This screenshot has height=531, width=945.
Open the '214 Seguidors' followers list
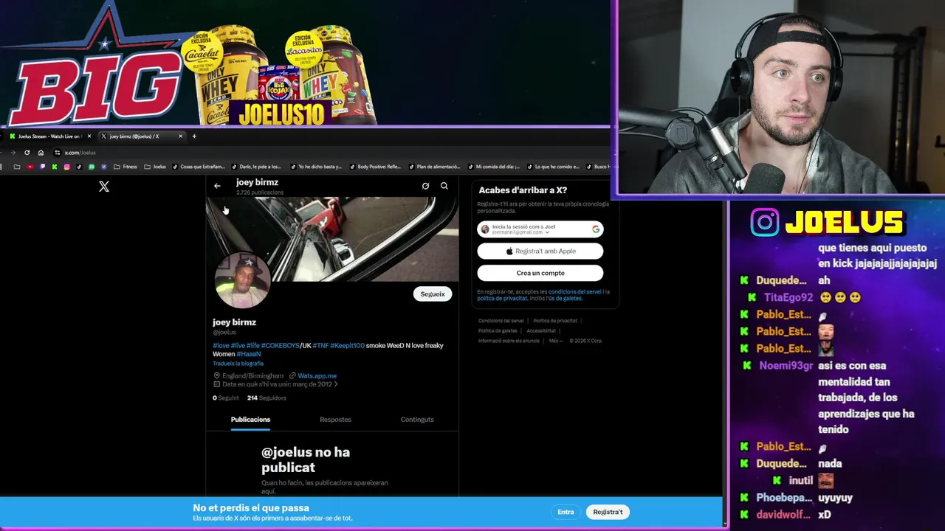pos(267,398)
